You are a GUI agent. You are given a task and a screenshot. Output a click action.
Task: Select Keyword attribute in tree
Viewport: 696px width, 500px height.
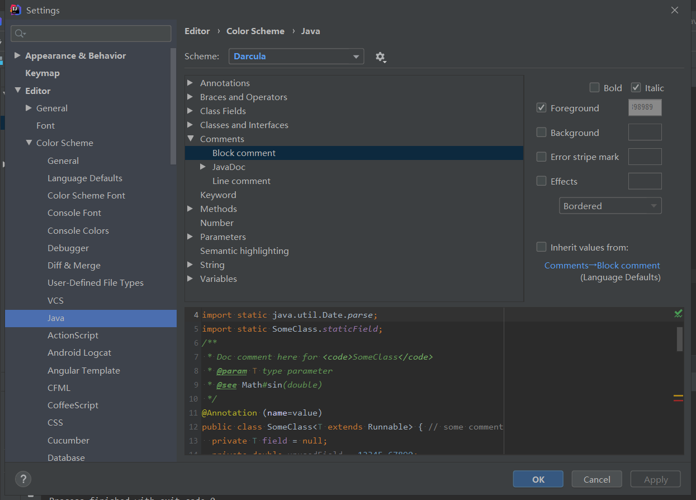click(x=218, y=195)
